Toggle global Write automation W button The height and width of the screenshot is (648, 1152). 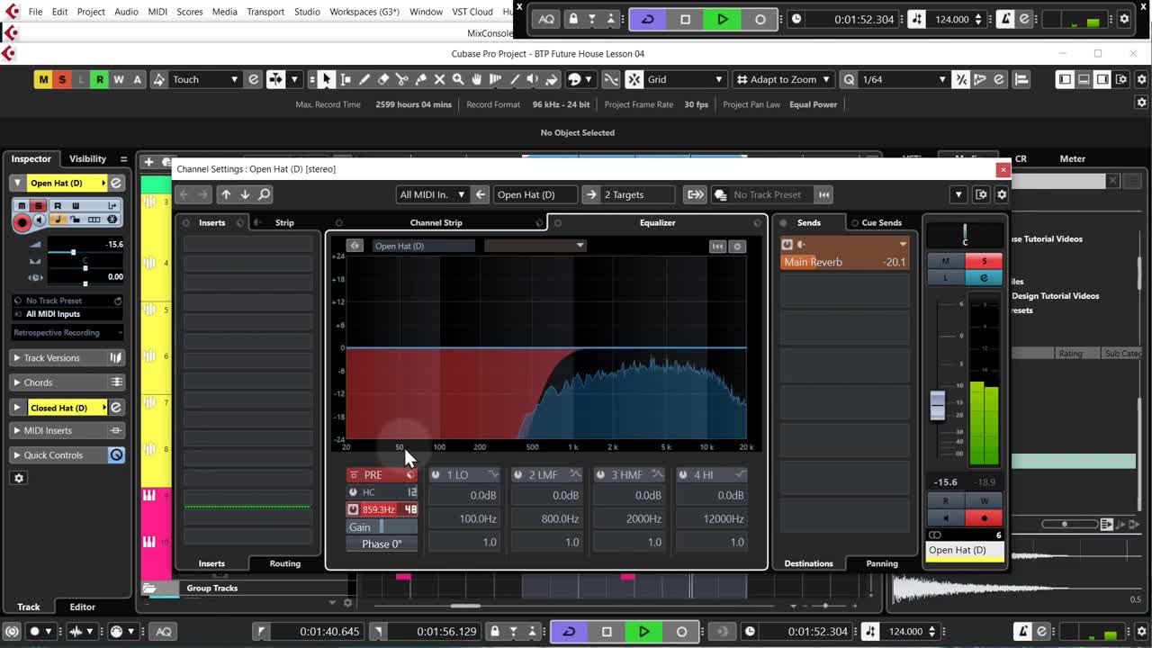pyautogui.click(x=119, y=79)
